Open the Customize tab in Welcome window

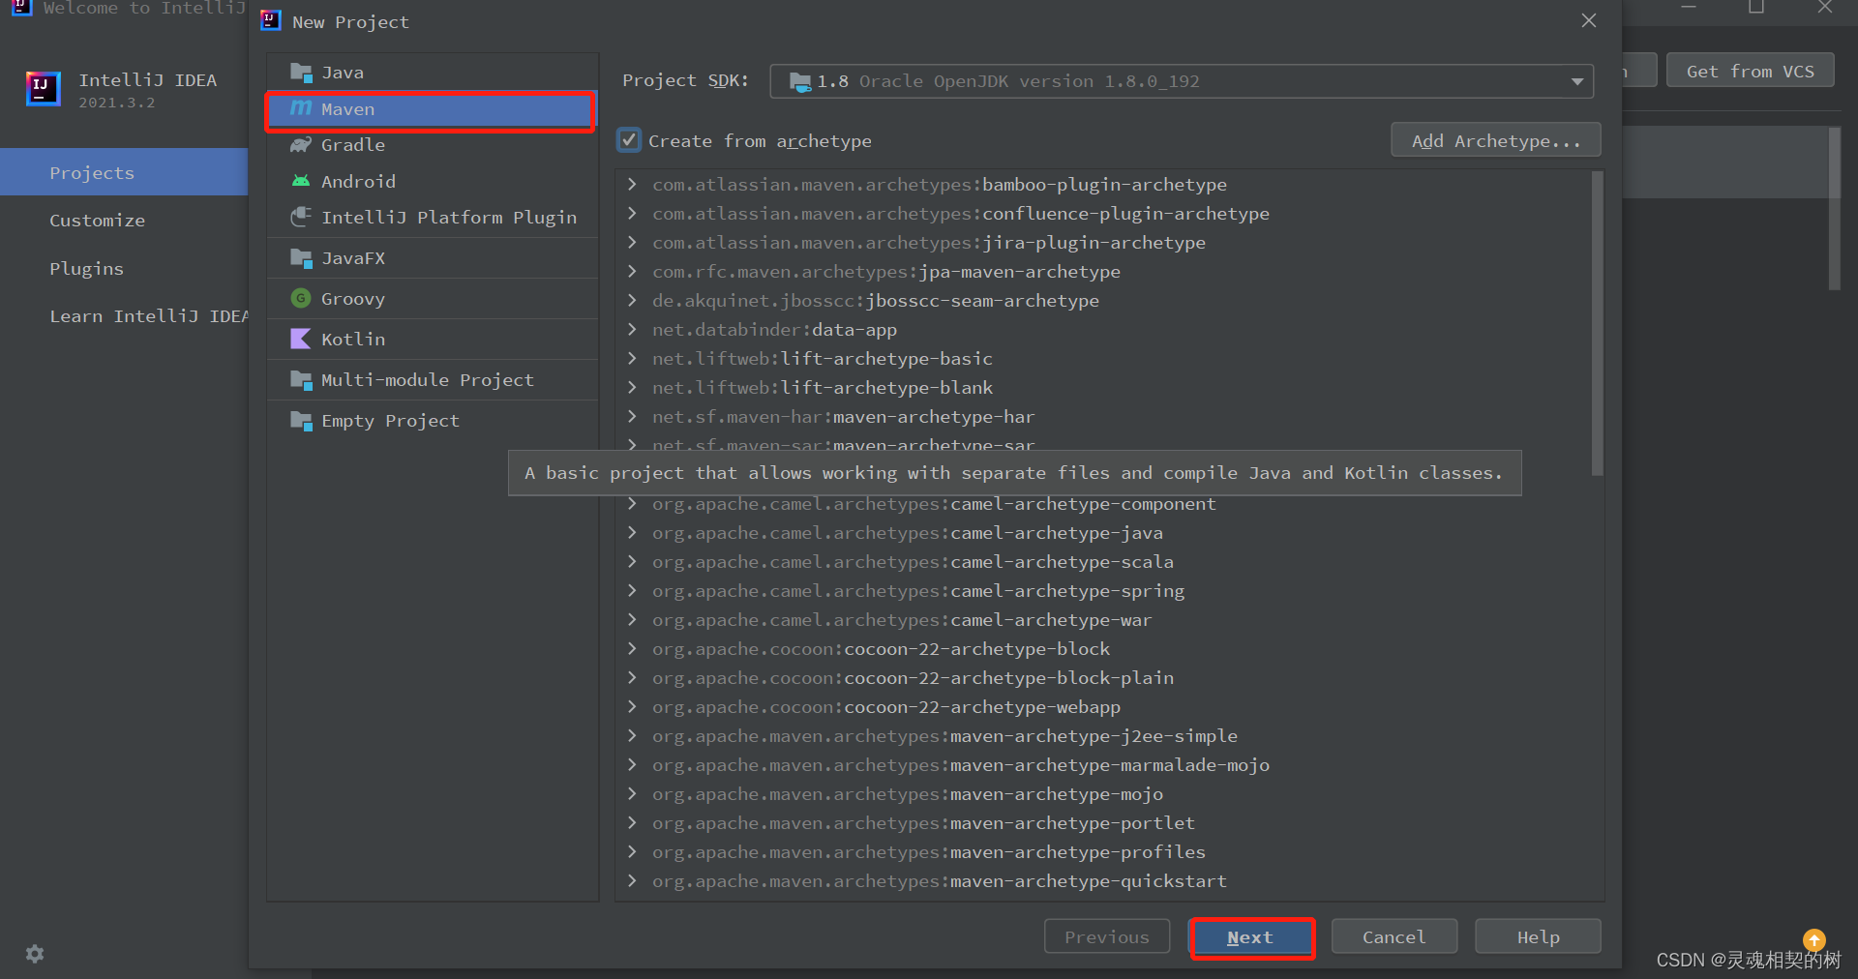[124, 221]
